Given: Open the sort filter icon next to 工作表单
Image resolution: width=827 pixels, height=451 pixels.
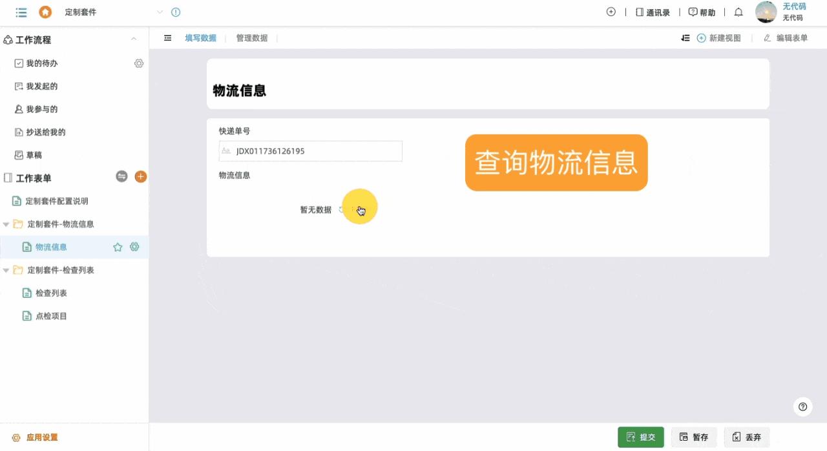Looking at the screenshot, I should tap(121, 176).
